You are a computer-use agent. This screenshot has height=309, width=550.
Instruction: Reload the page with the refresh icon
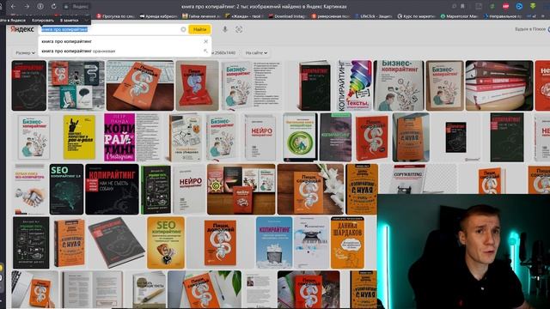(53, 6)
